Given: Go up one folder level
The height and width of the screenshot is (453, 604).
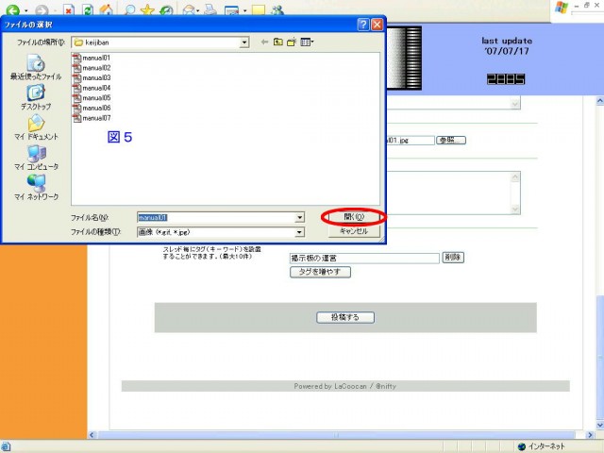Looking at the screenshot, I should coord(278,42).
